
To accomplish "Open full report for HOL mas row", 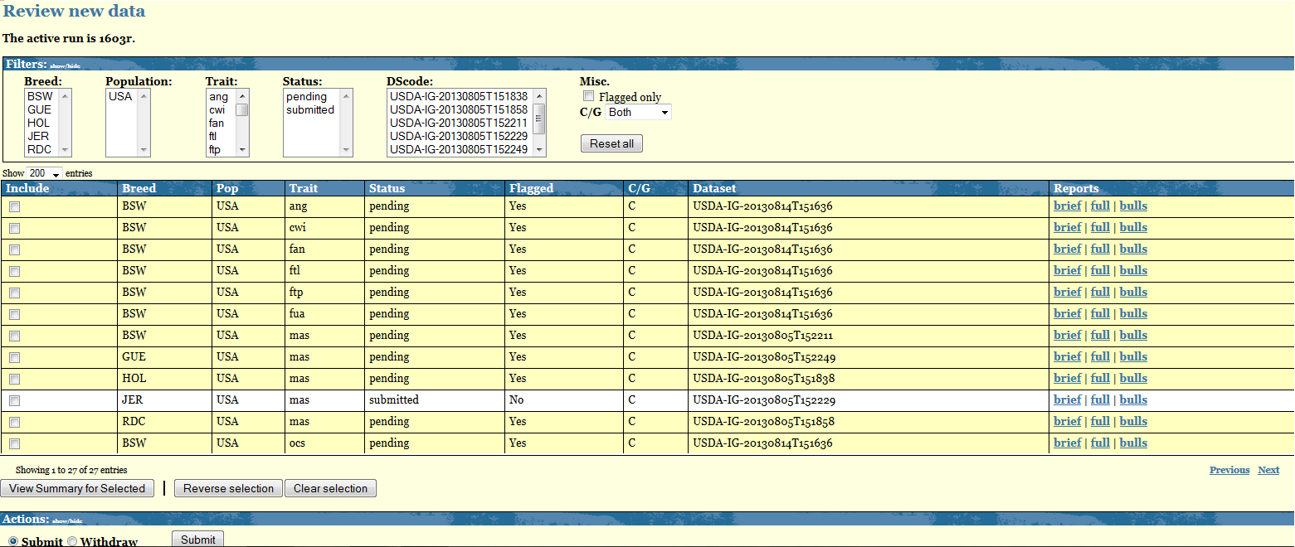I will coord(1100,378).
